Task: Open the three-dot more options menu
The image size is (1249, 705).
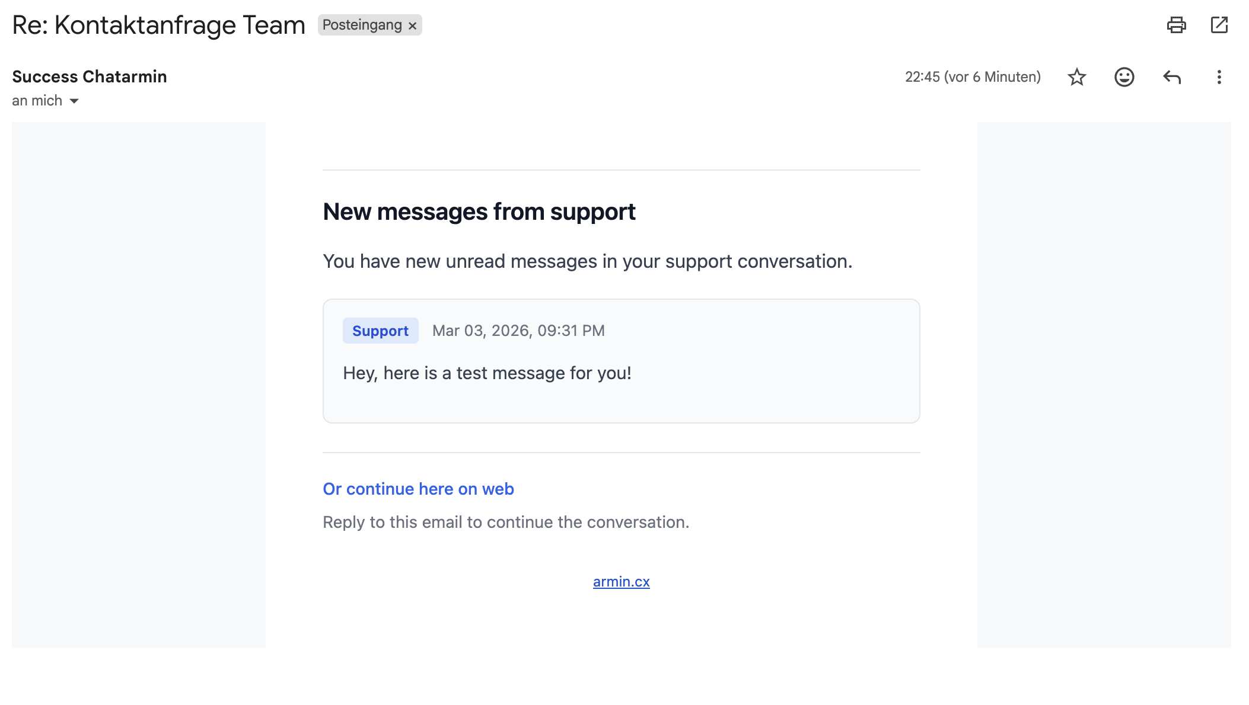Action: coord(1219,77)
